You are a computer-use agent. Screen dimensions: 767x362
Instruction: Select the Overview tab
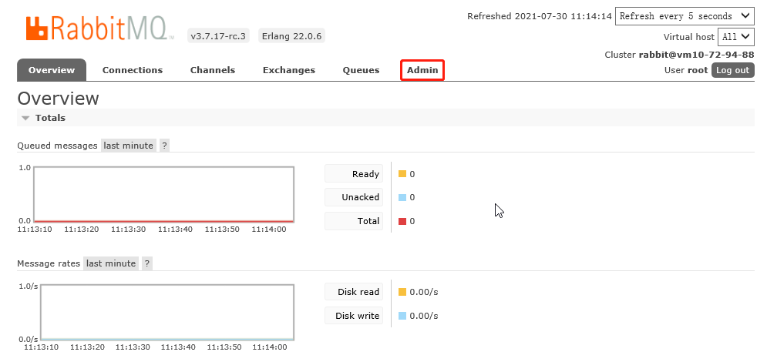coord(52,70)
